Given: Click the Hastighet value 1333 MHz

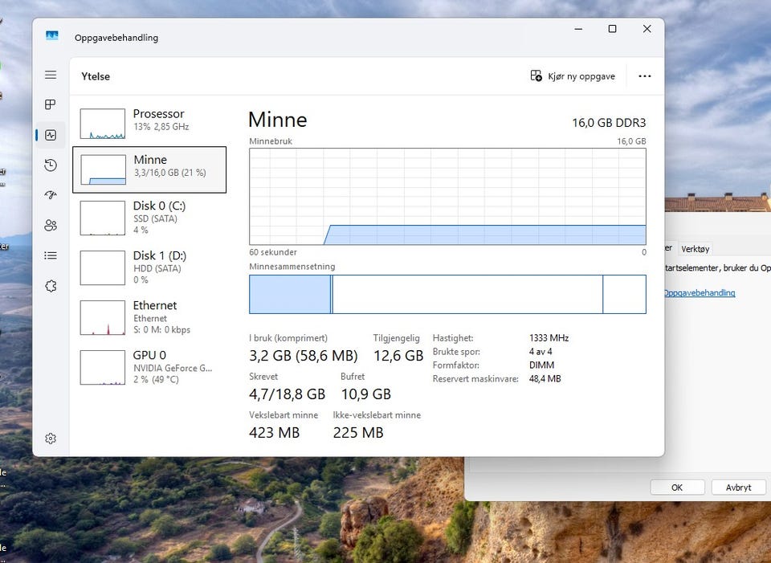Looking at the screenshot, I should [549, 338].
